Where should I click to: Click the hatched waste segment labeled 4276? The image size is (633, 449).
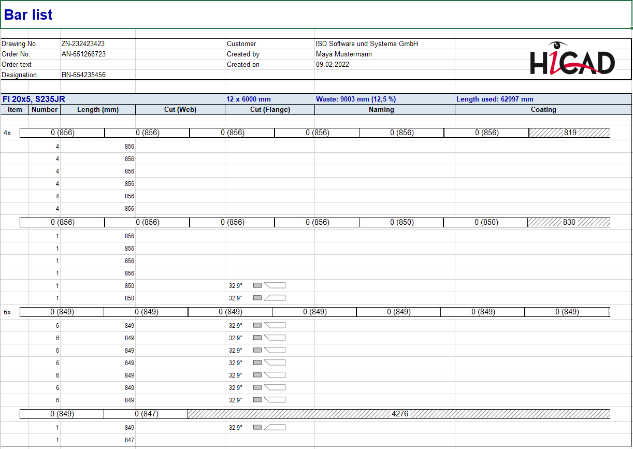[x=399, y=414]
